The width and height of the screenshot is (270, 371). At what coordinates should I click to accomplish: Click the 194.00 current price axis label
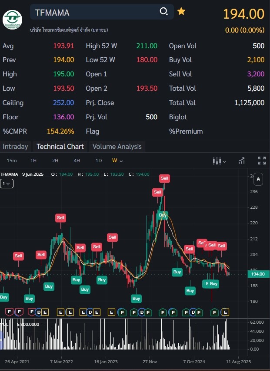(258, 274)
